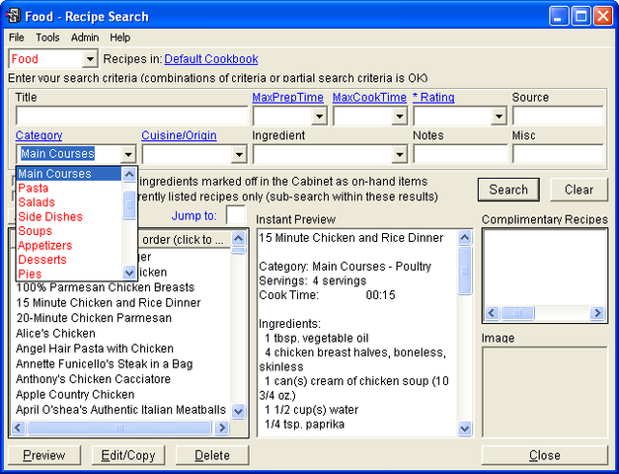Click the Cuisine/Origin label link
The height and width of the screenshot is (474, 619).
point(179,135)
